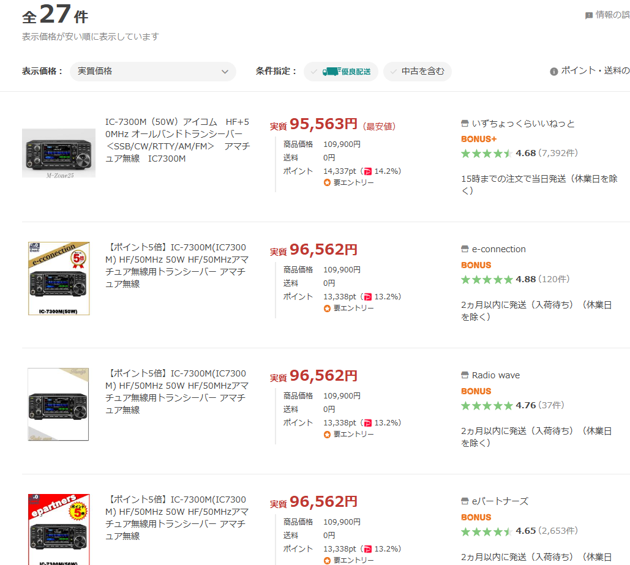Click the 要エントリー icon under 14,337pt

(327, 183)
